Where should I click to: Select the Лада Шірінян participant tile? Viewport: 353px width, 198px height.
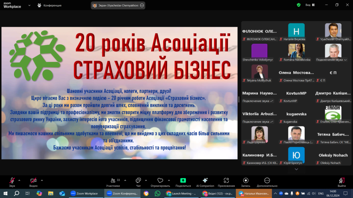(x=260, y=135)
